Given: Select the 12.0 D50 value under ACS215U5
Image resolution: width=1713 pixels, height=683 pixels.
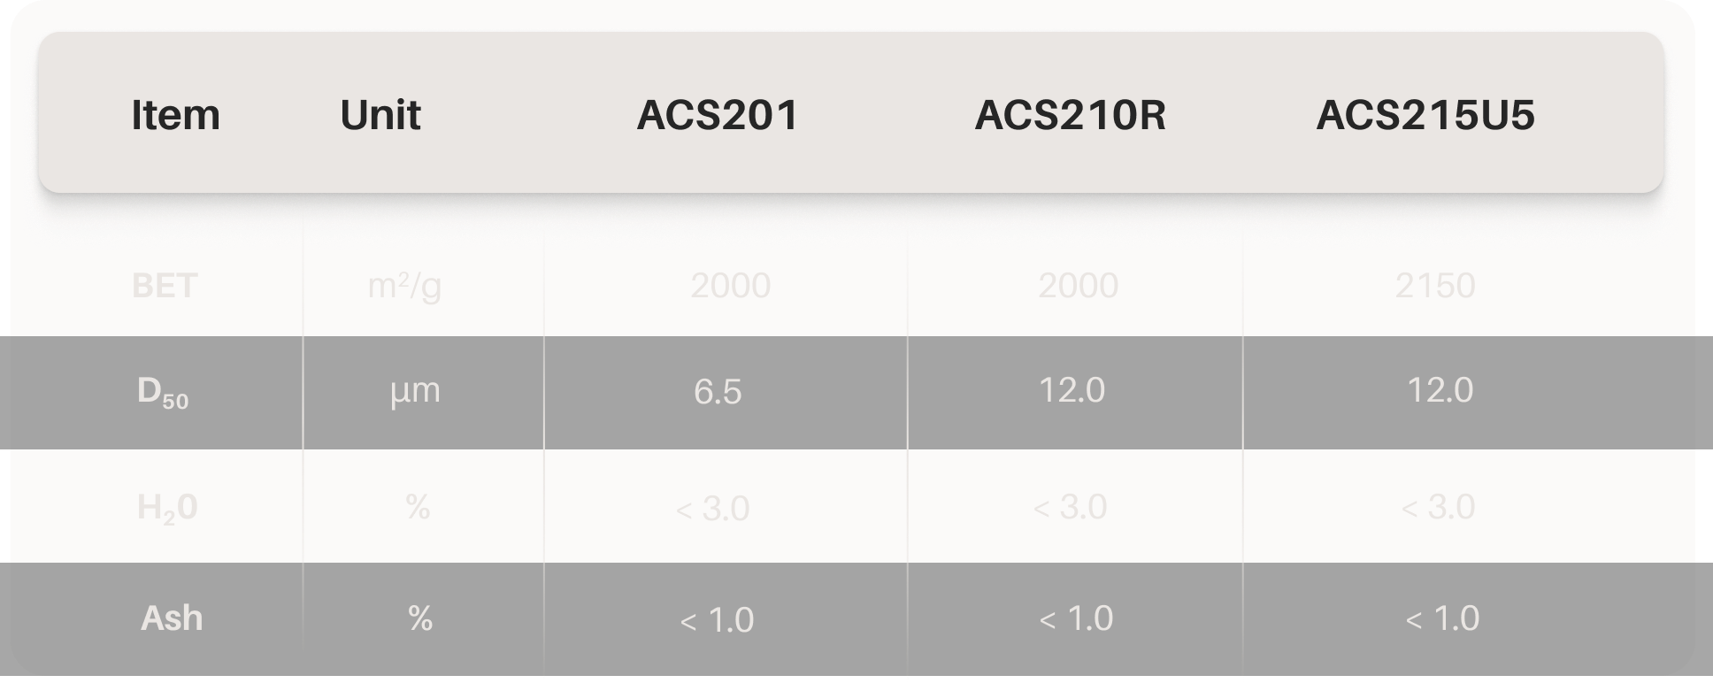Looking at the screenshot, I should coord(1440,390).
